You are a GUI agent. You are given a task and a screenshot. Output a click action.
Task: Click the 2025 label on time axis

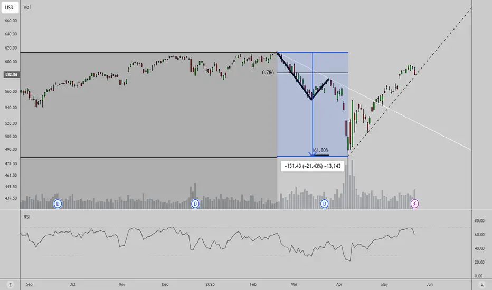coord(210,284)
